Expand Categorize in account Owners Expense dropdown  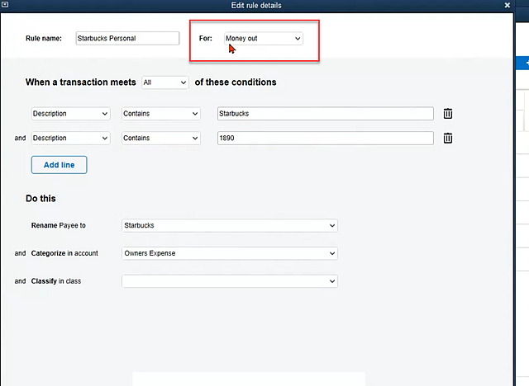click(229, 253)
